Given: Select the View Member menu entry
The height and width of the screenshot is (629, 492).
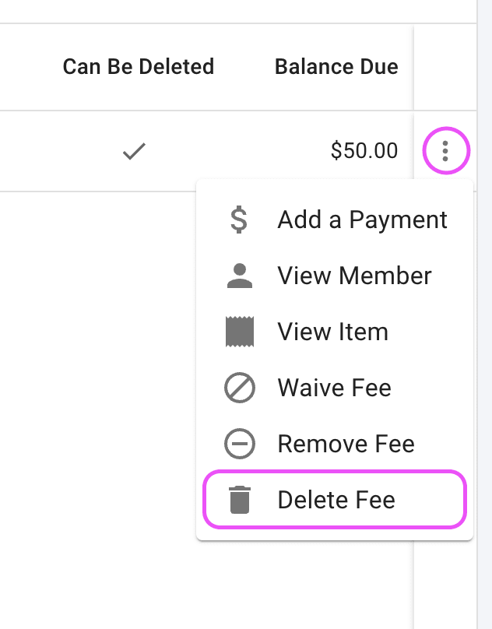Looking at the screenshot, I should click(354, 276).
